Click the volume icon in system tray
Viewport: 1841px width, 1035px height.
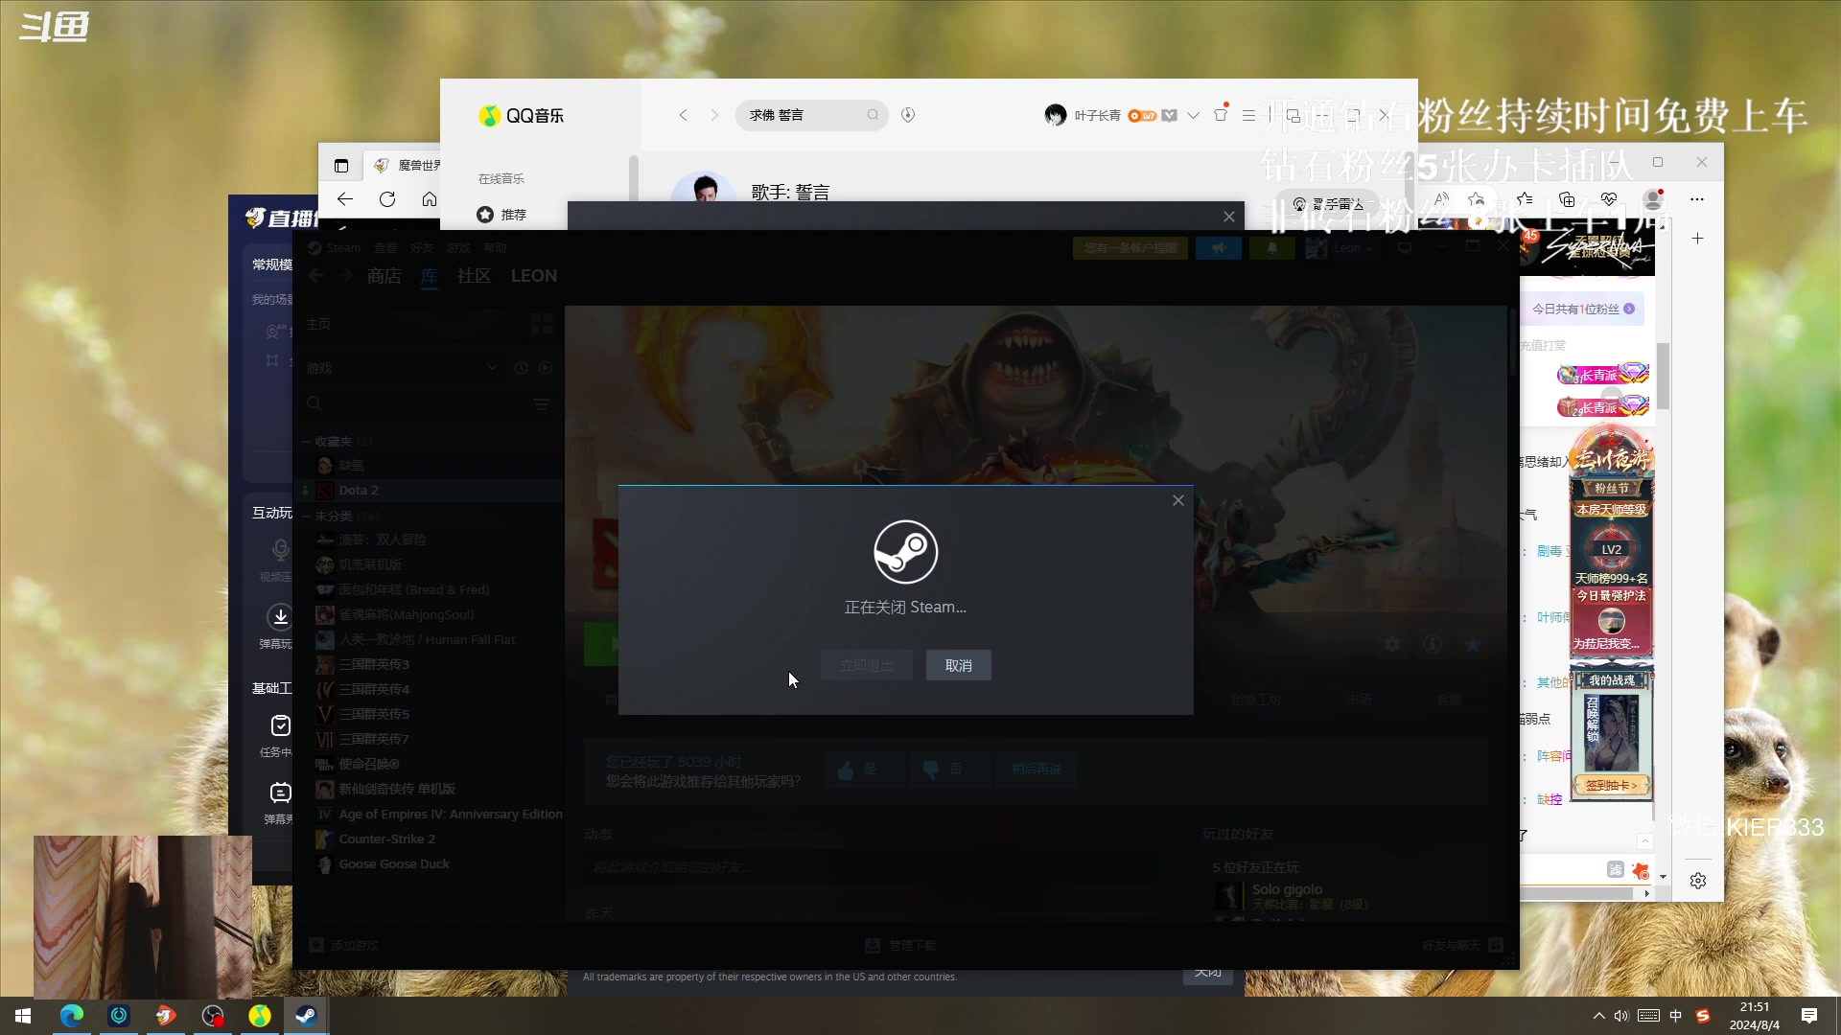pos(1621,1016)
